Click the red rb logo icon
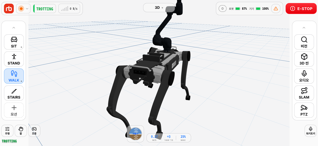This screenshot has height=146, width=318. [9, 9]
